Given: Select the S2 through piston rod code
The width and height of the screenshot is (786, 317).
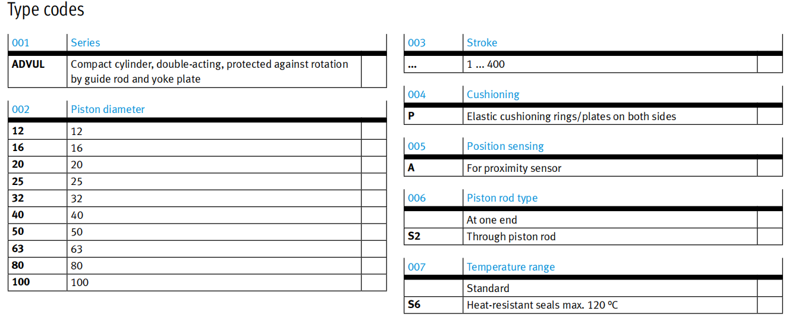Looking at the screenshot, I should 414,236.
